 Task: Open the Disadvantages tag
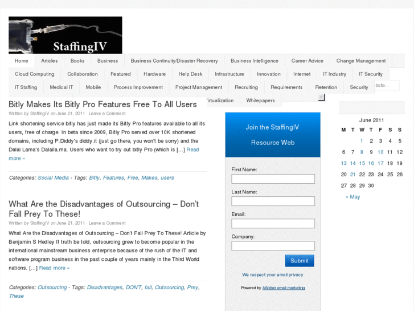coord(105,288)
